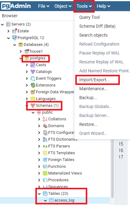This screenshot has width=130, height=205.
Task: Select the Sequences tree item
Action: pos(58,187)
